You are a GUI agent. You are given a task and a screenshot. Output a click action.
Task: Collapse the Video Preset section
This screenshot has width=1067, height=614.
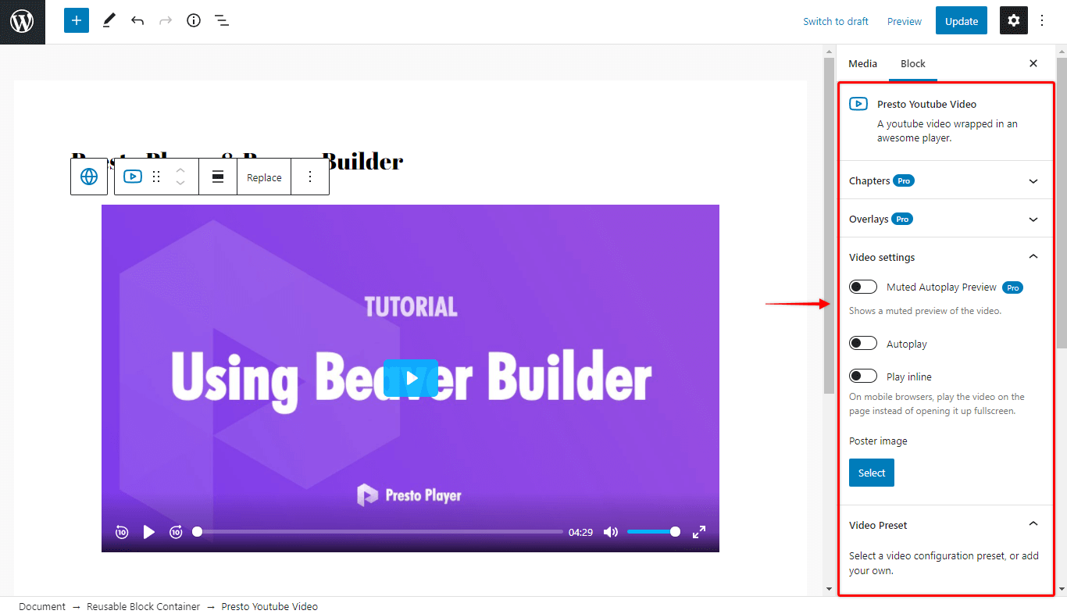tap(944, 525)
